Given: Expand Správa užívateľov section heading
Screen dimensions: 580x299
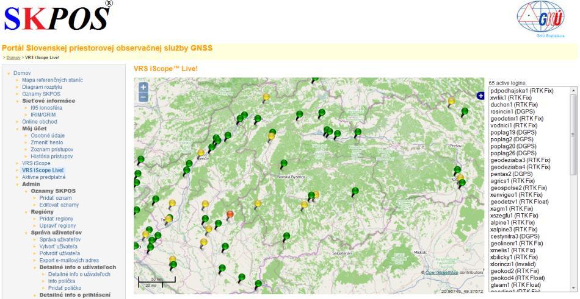Looking at the screenshot, I should (x=56, y=233).
